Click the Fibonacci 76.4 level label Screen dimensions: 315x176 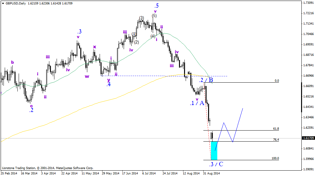(276, 139)
